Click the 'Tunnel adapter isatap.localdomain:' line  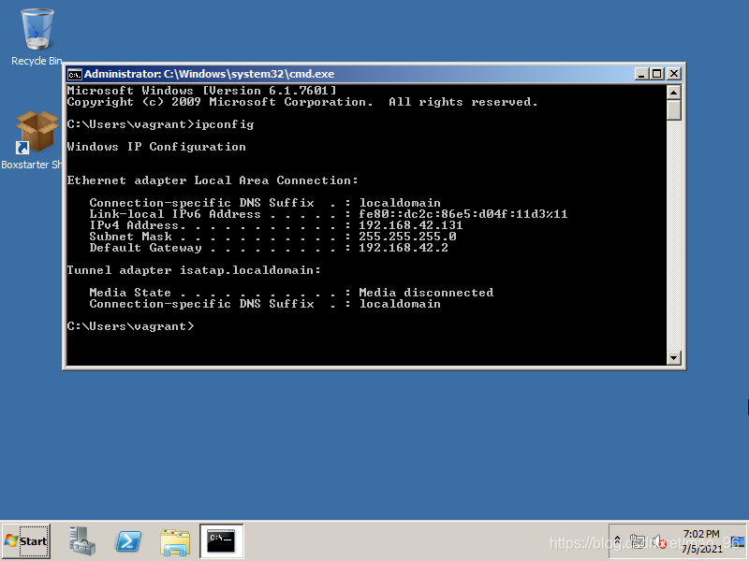[194, 270]
